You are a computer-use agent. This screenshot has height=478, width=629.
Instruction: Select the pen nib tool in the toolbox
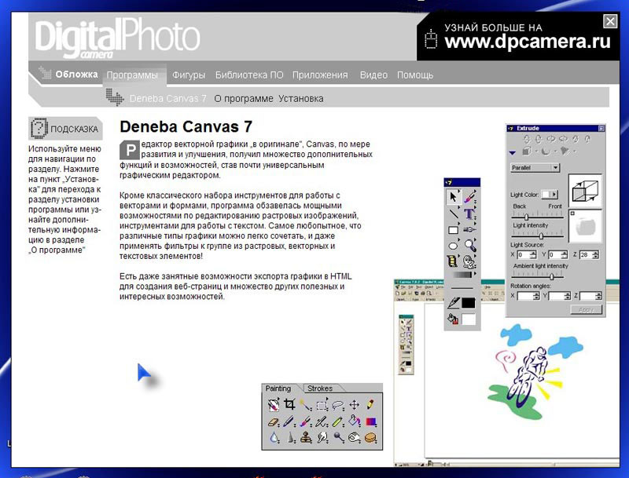(x=469, y=230)
